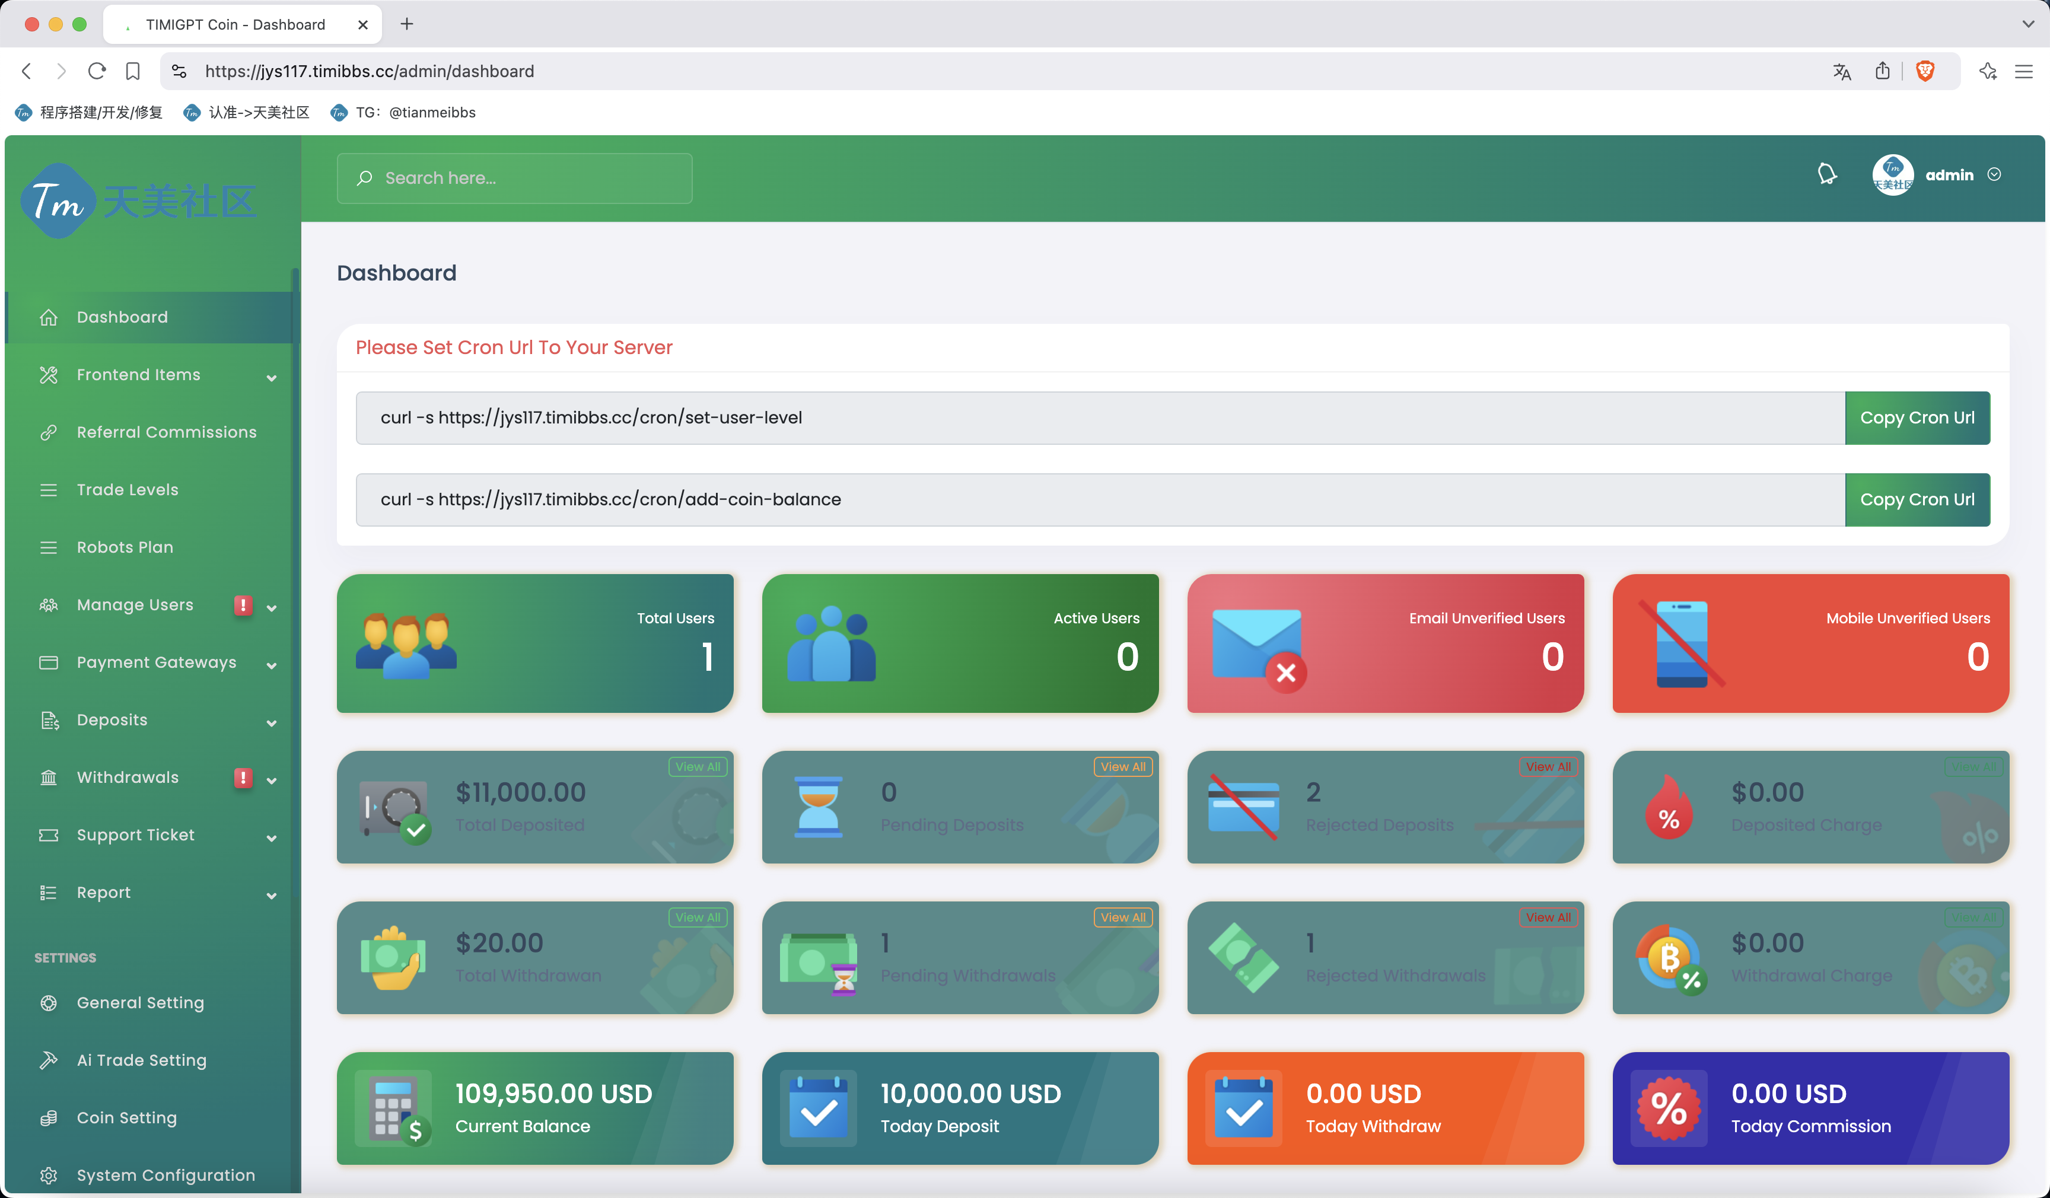
Task: Open a new browser tab
Action: coord(407,24)
